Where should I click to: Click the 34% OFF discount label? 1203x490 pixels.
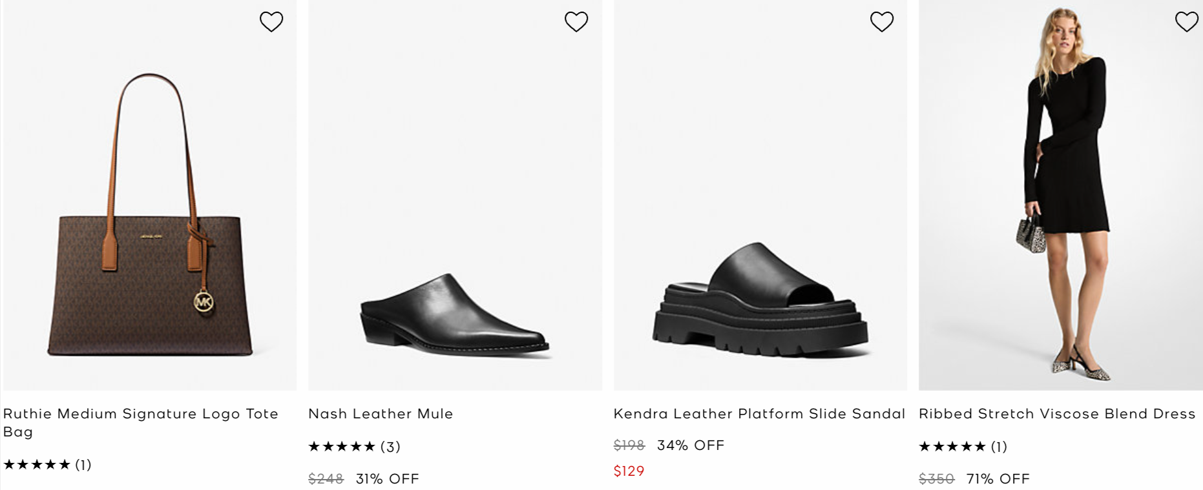pos(691,445)
